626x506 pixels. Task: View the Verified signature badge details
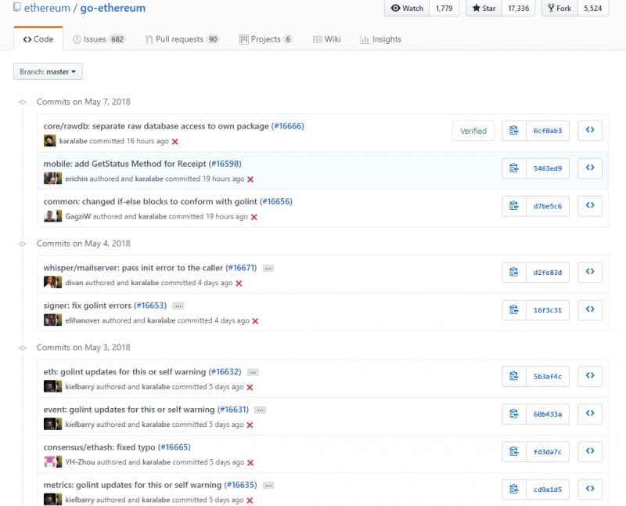(473, 131)
